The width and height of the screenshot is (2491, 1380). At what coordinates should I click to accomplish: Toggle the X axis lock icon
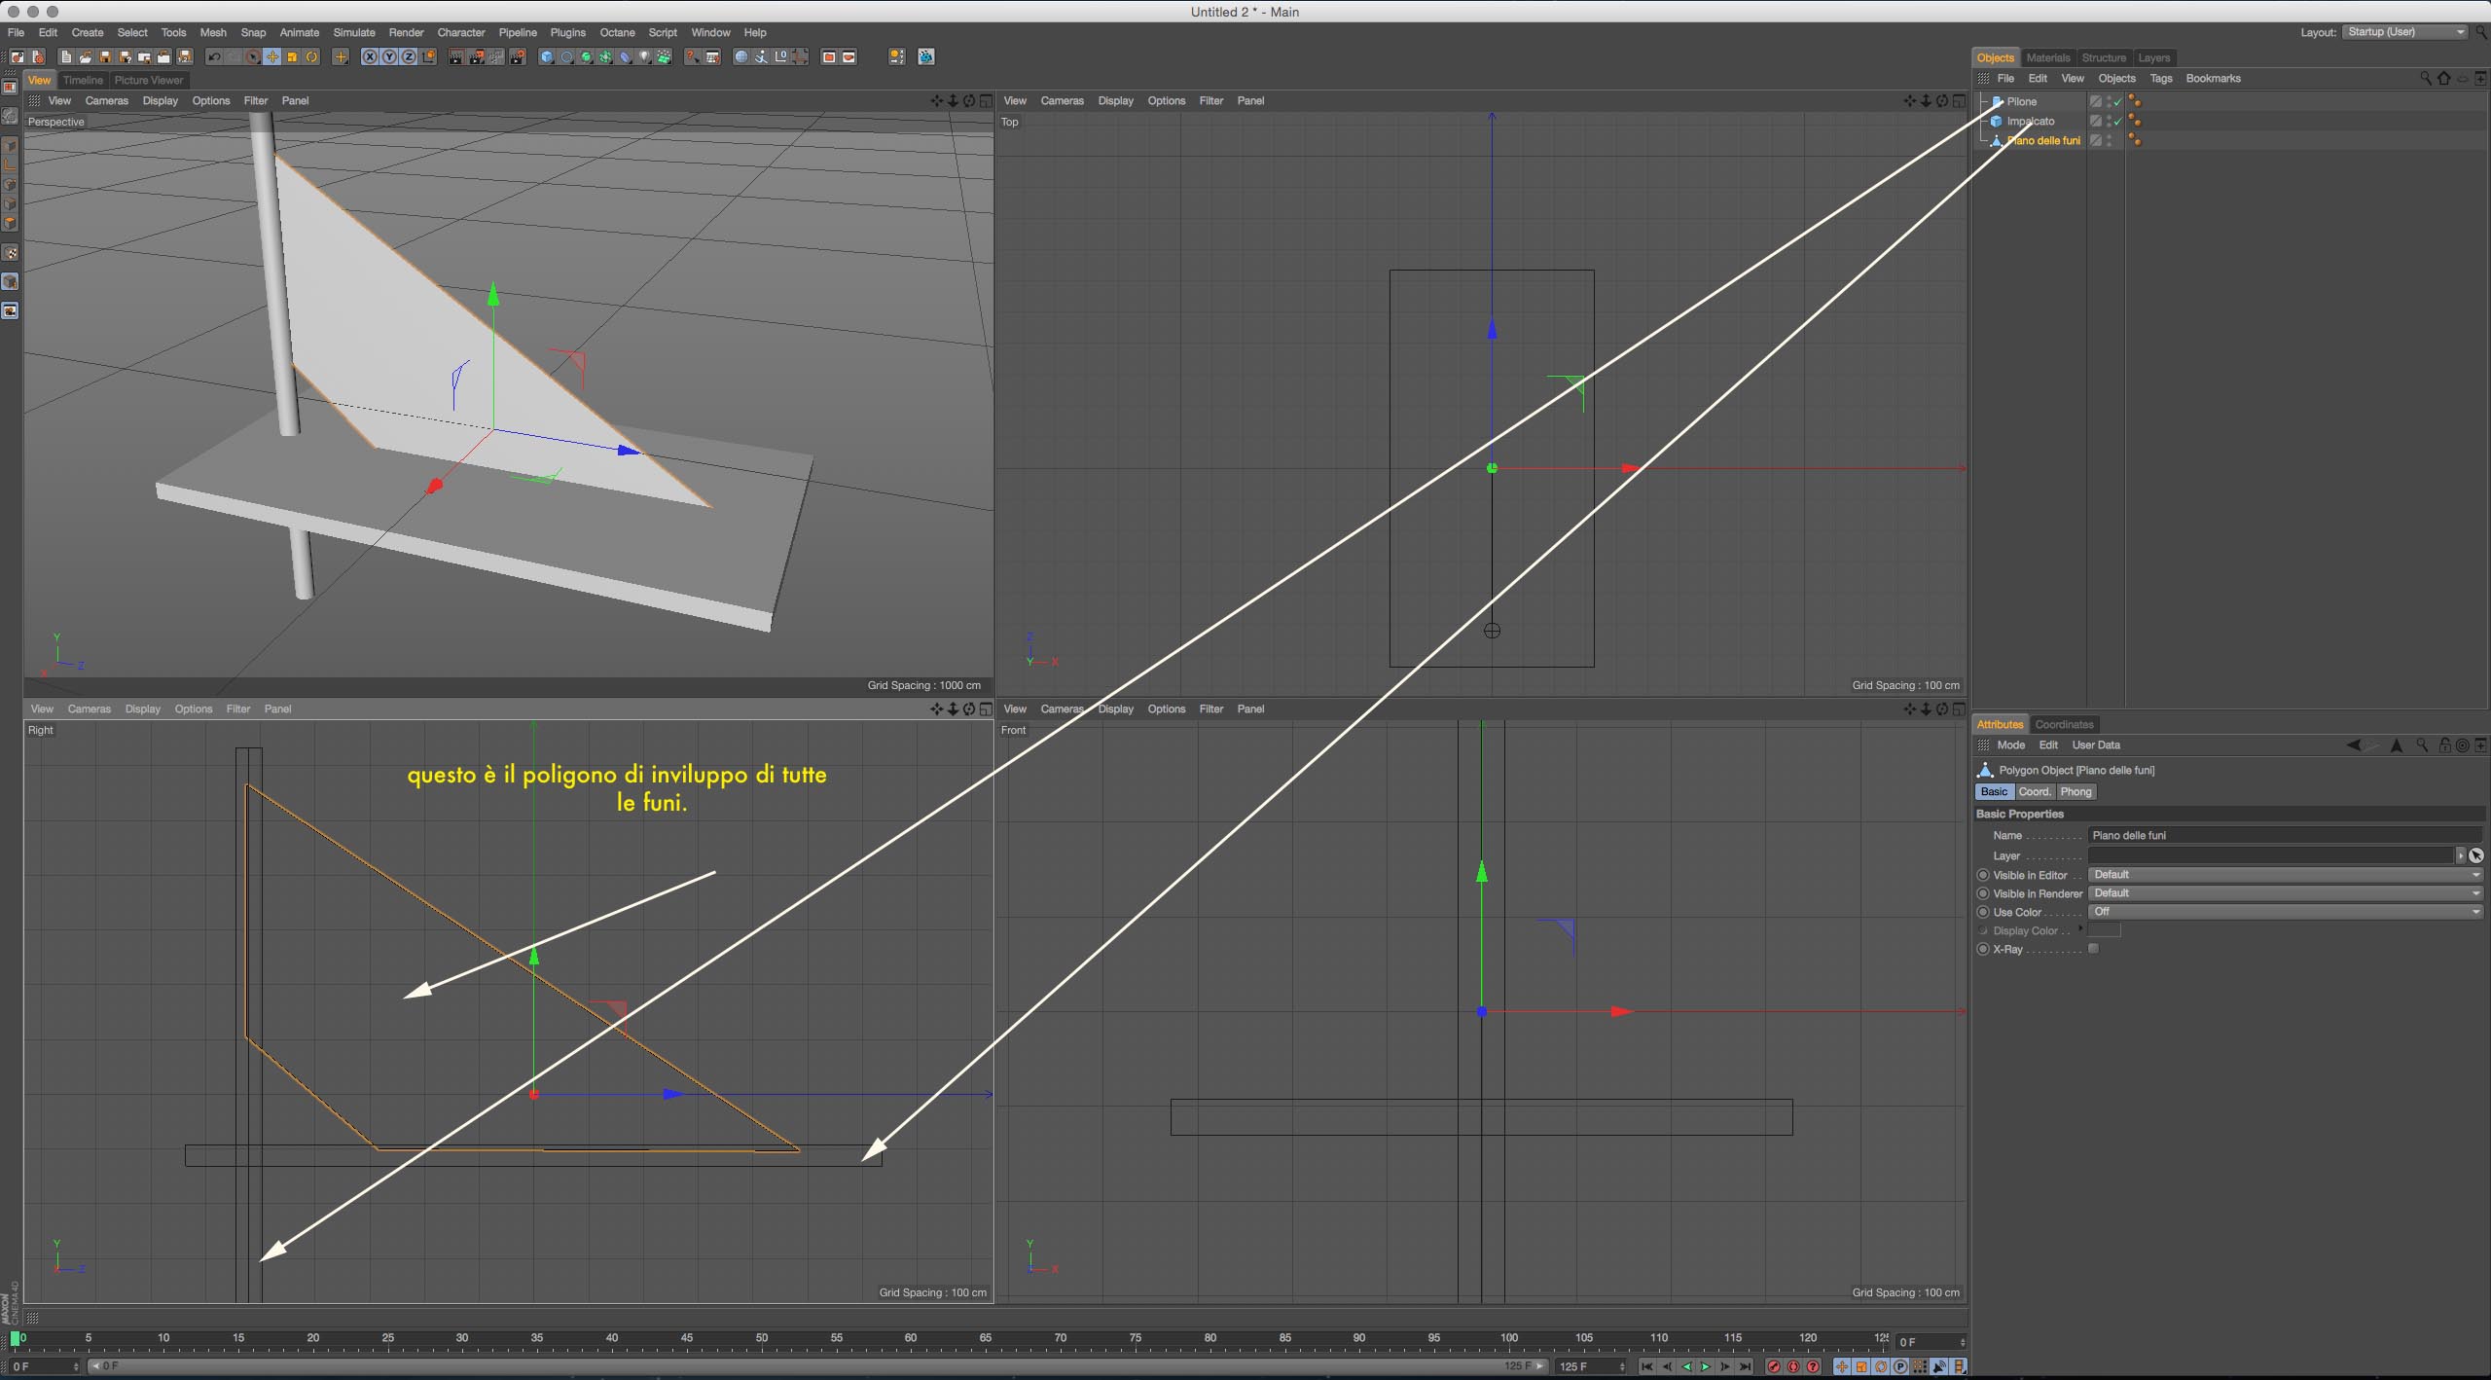370,57
